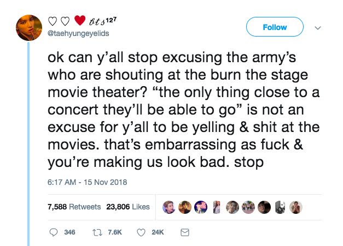343x246 pixels.
Task: Follow the @taehyungeyelids account
Action: click(275, 27)
